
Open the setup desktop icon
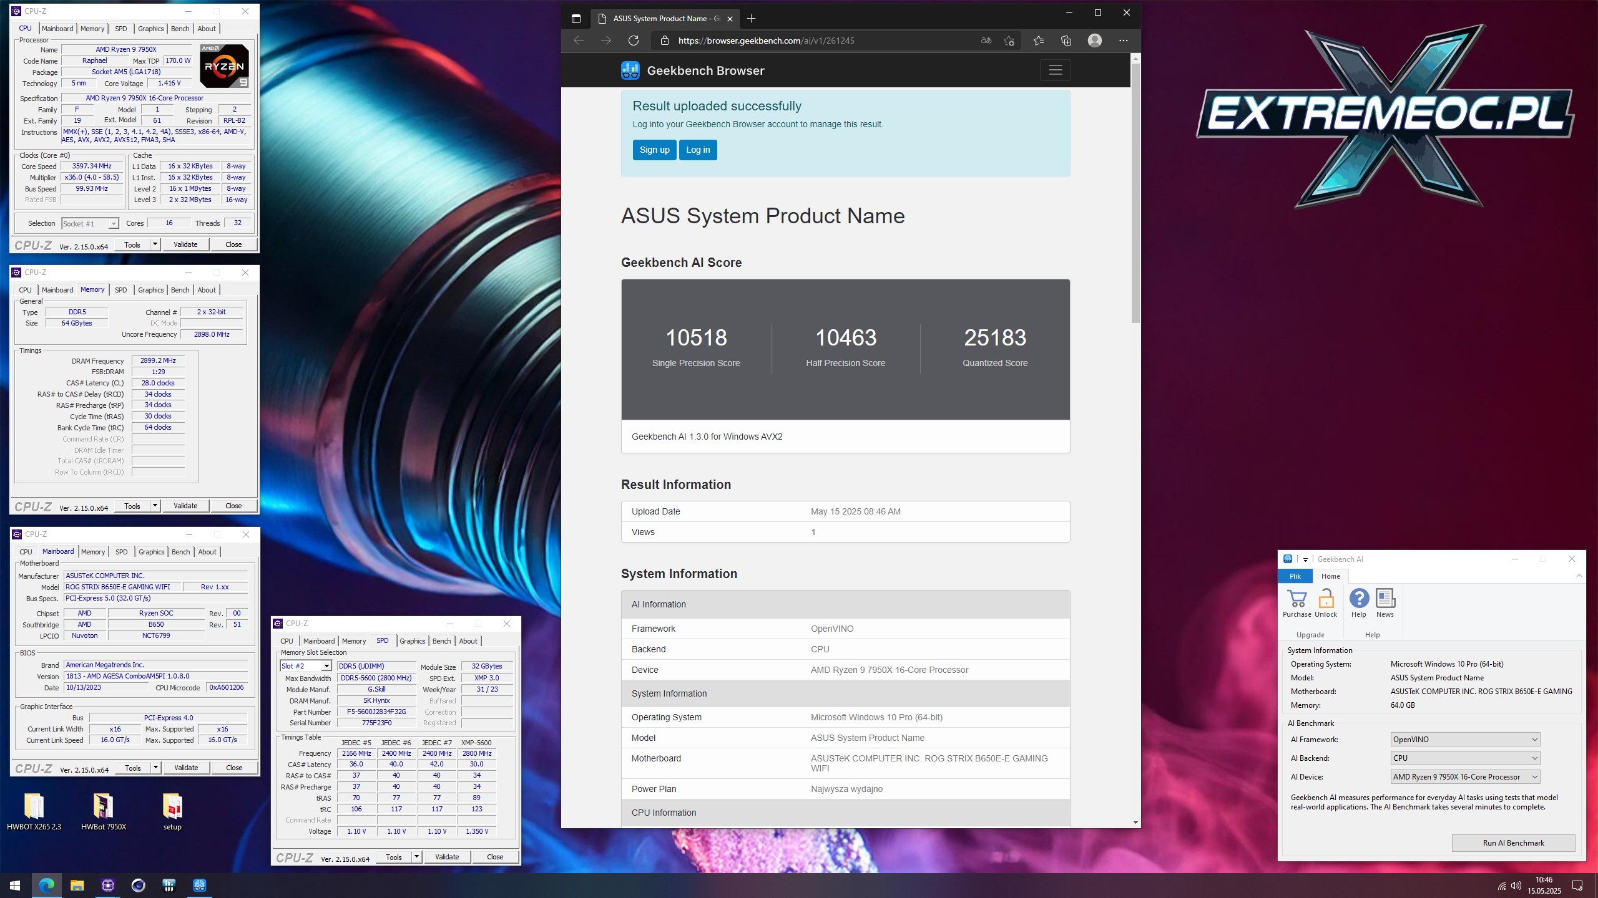point(172,811)
